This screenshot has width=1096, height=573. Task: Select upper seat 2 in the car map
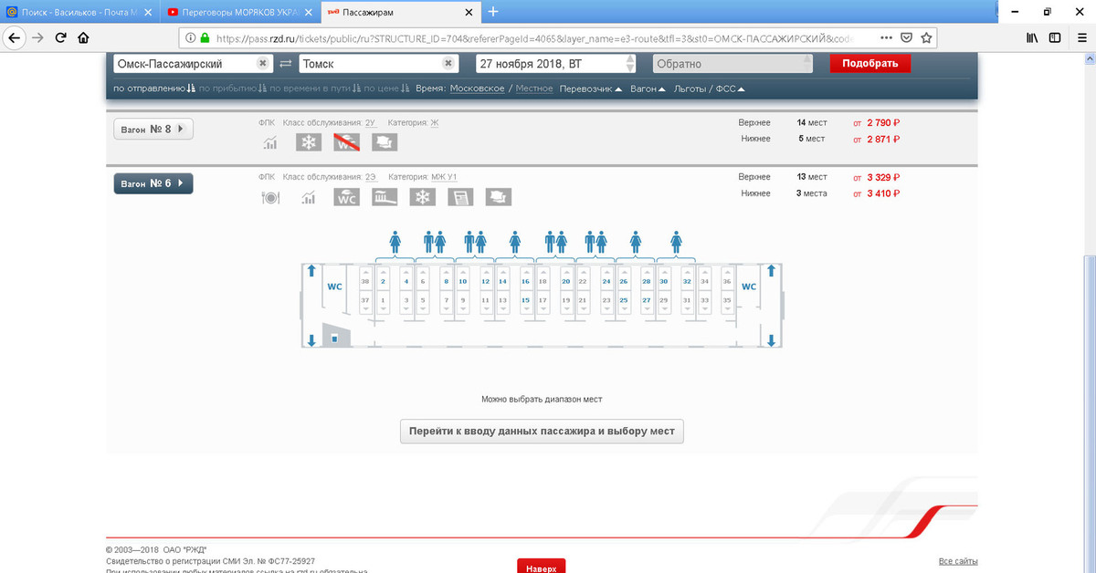pyautogui.click(x=383, y=278)
